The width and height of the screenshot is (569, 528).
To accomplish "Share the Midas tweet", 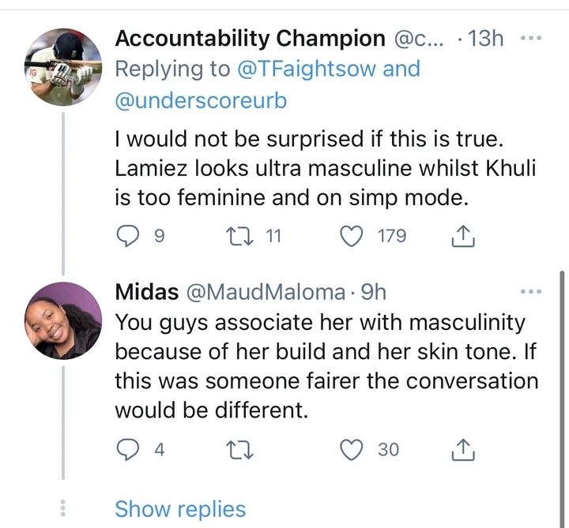I will click(x=463, y=450).
